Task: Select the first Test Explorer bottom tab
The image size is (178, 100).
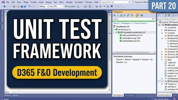Action: pyautogui.click(x=118, y=95)
